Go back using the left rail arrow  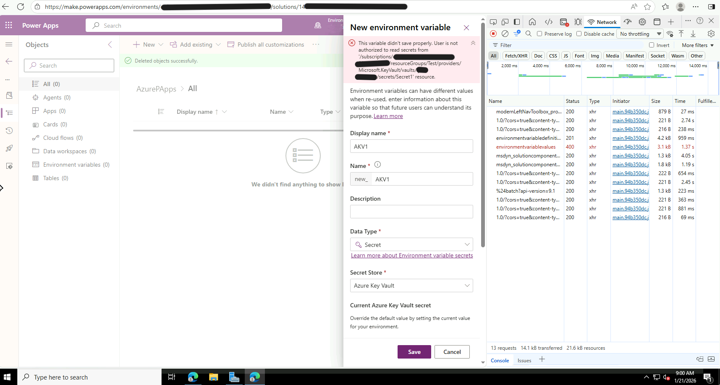(x=9, y=61)
